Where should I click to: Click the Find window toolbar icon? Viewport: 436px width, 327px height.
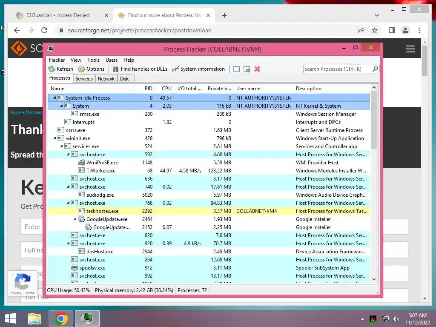point(236,69)
